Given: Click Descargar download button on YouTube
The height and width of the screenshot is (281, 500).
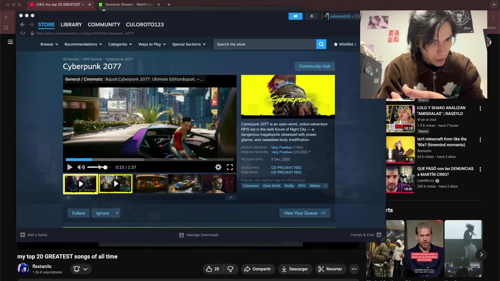Looking at the screenshot, I should (295, 269).
